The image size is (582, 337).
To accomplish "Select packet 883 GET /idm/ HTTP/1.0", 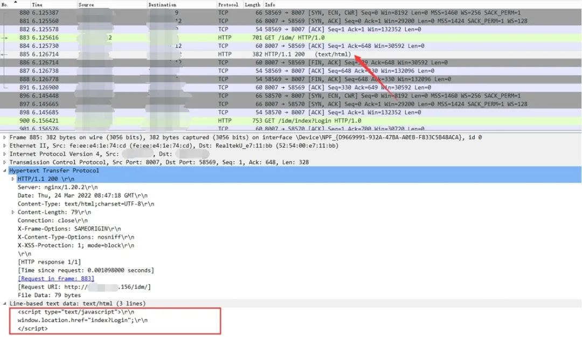I will point(291,38).
